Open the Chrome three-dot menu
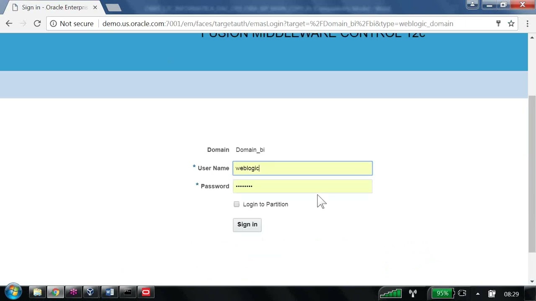The image size is (536, 301). pyautogui.click(x=527, y=24)
